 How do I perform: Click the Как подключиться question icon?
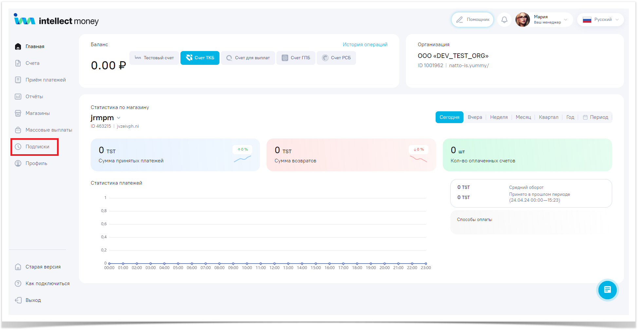[18, 284]
